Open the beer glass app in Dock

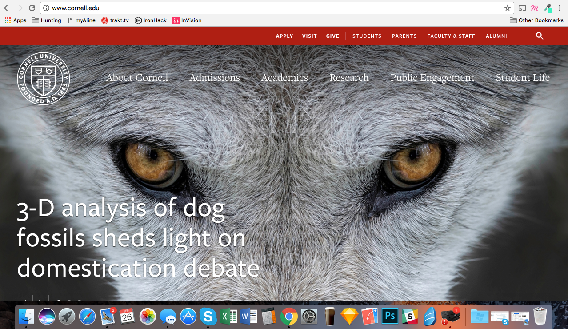coord(329,317)
